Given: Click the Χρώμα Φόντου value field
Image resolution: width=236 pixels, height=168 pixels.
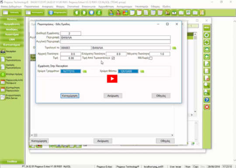Looking at the screenshot, I should click(x=128, y=71).
